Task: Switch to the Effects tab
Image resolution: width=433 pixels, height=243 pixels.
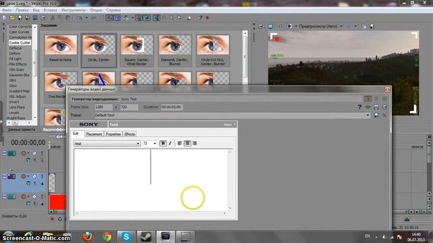Action: pyautogui.click(x=129, y=134)
